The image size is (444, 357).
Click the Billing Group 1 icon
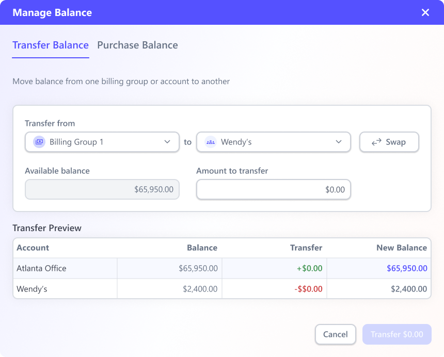[39, 142]
